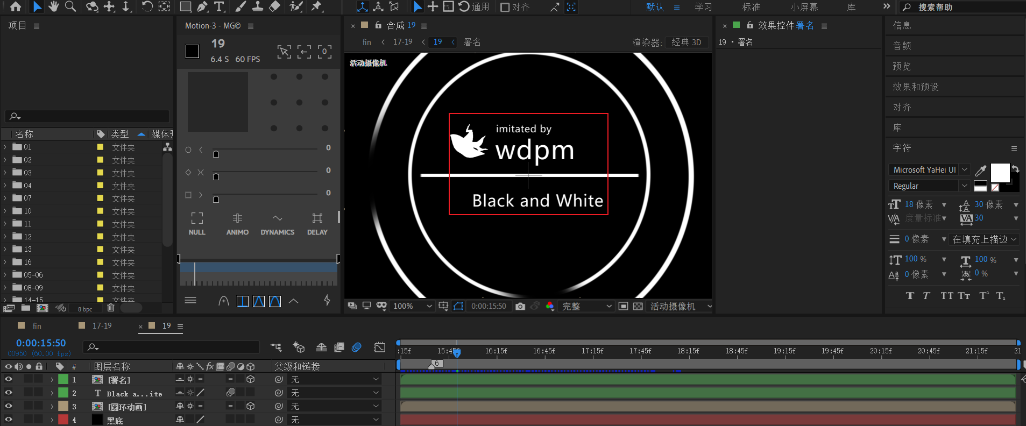Click the Home icon in the toolbar
Screen dimensions: 1026x426
tap(16, 6)
